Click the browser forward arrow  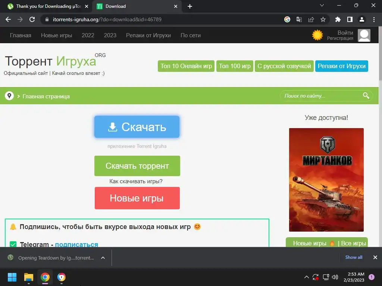[20, 19]
